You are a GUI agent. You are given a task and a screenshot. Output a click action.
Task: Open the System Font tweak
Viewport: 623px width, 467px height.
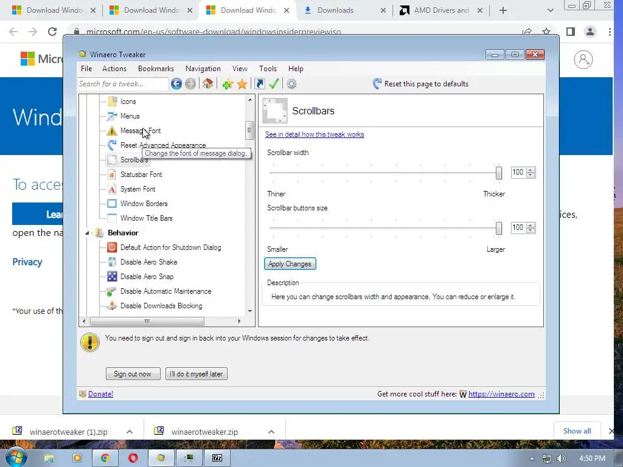point(137,189)
